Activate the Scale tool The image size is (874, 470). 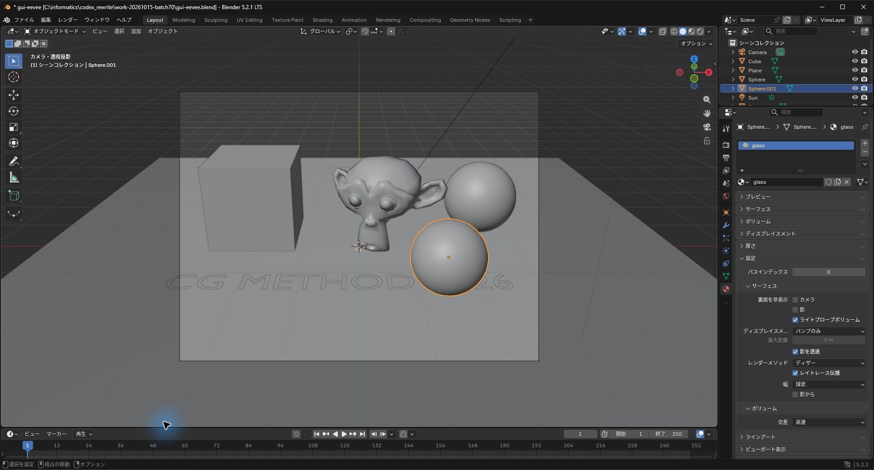click(x=14, y=127)
